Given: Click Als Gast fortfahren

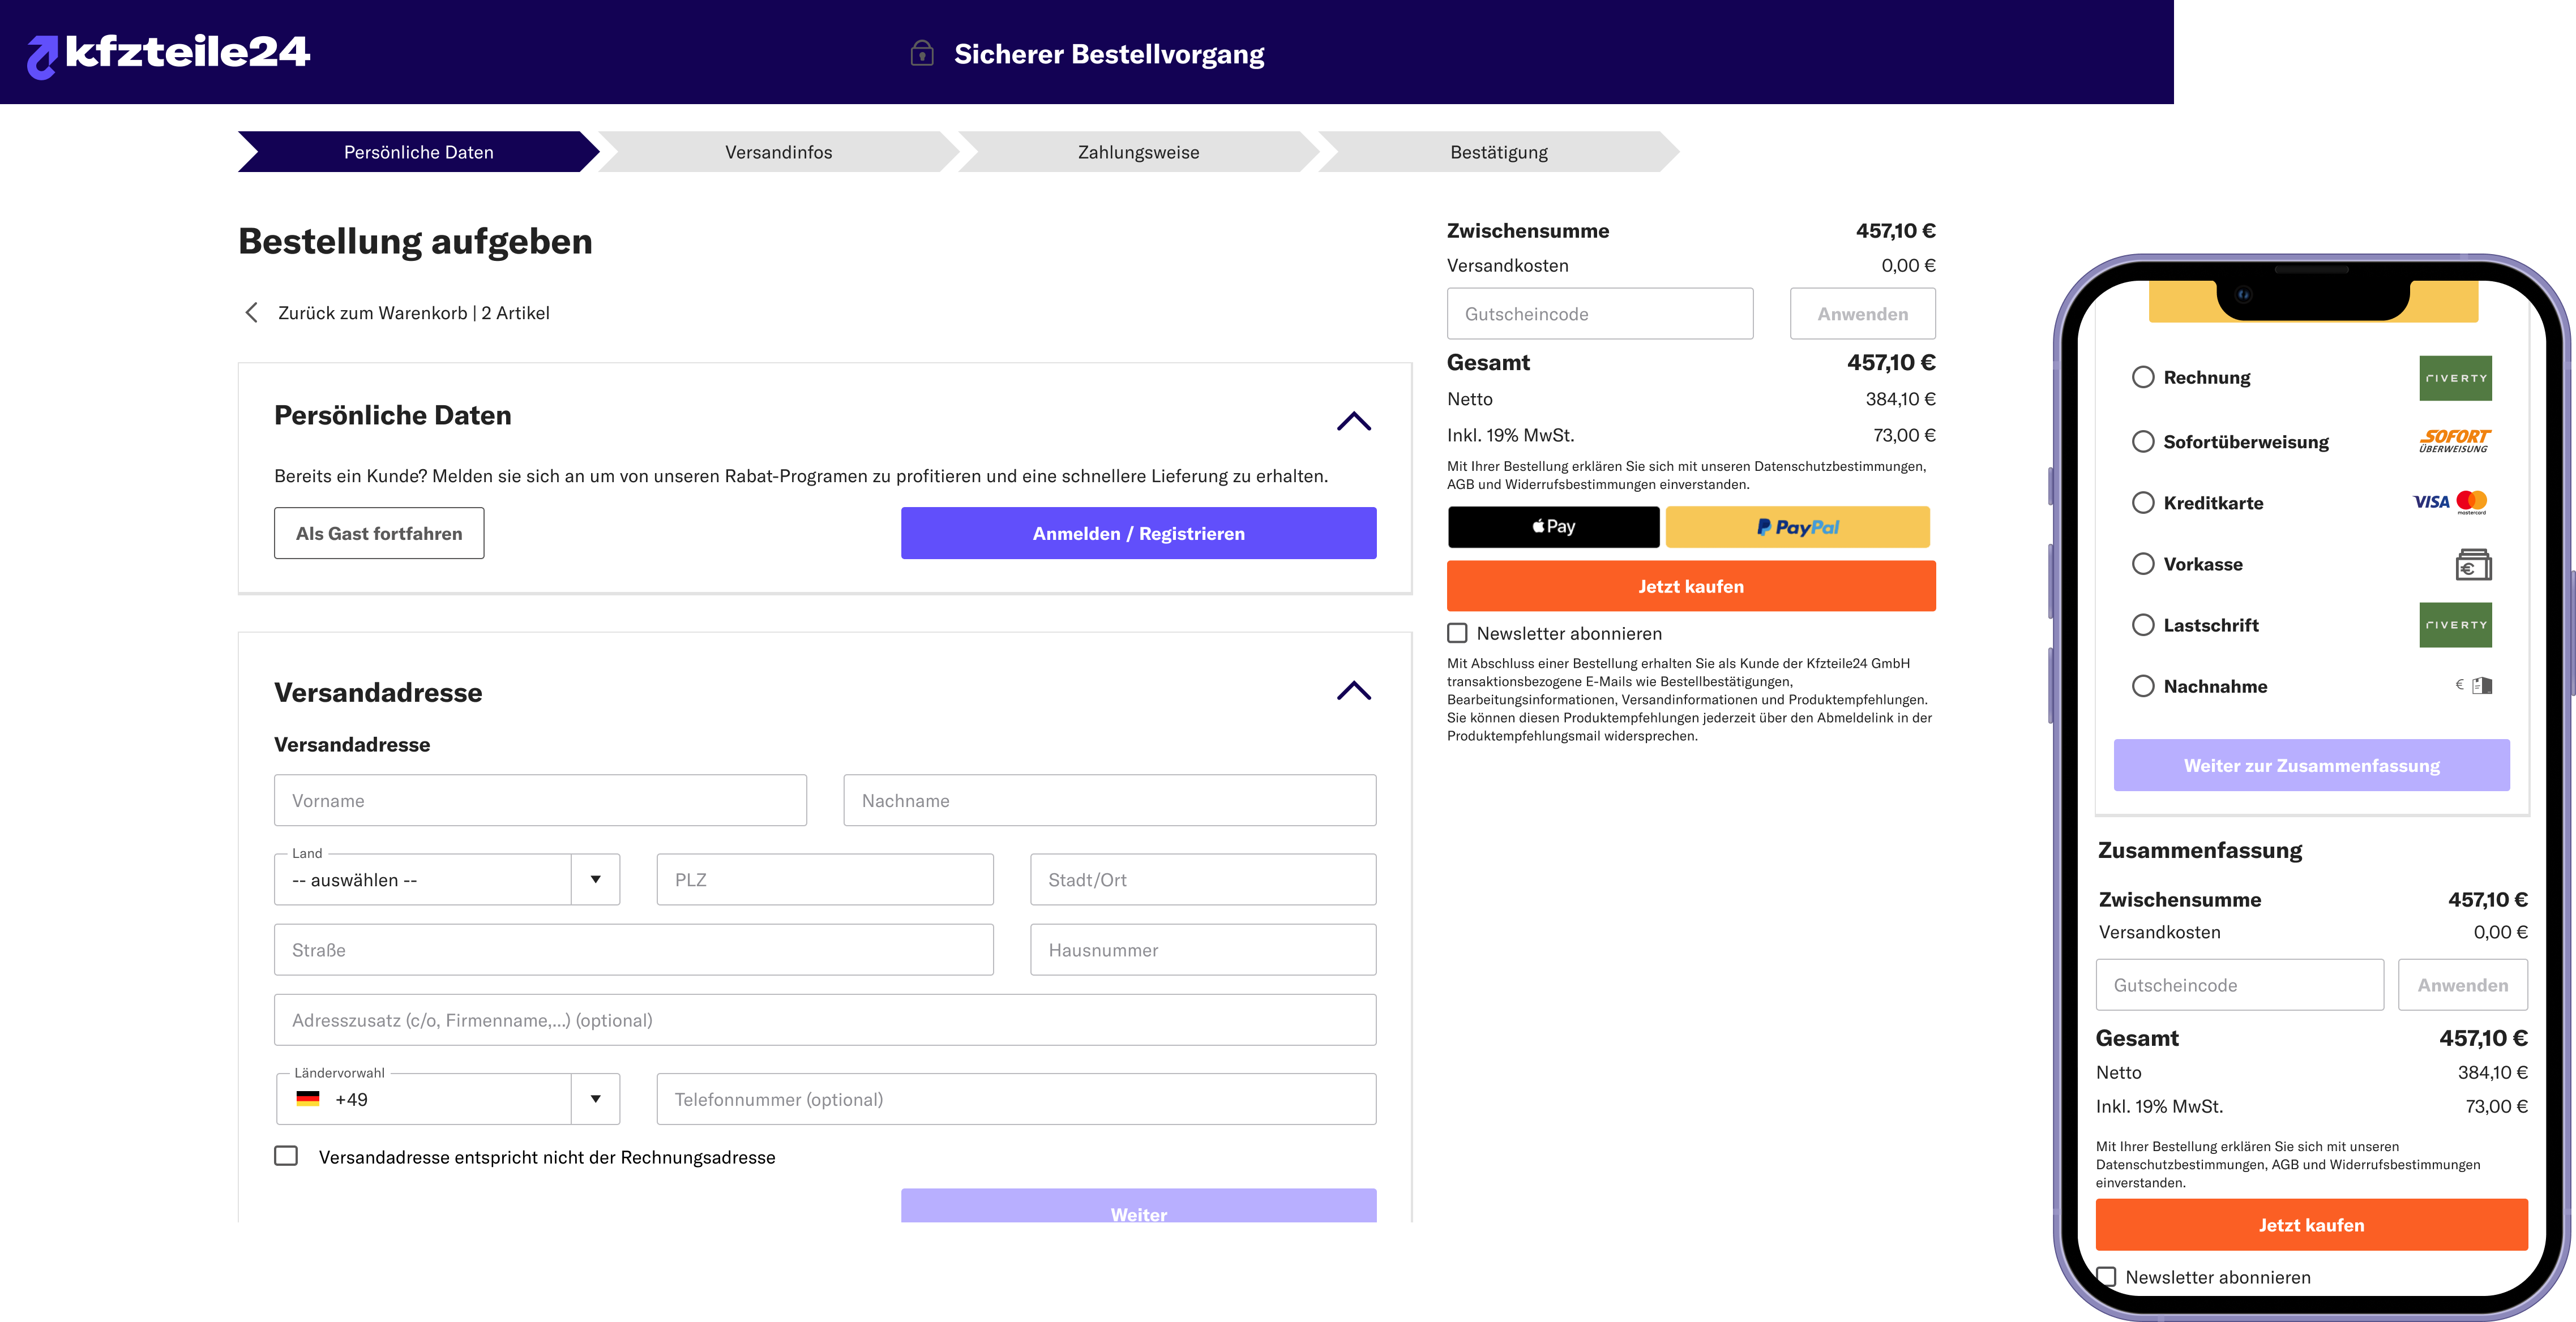Looking at the screenshot, I should [379, 533].
